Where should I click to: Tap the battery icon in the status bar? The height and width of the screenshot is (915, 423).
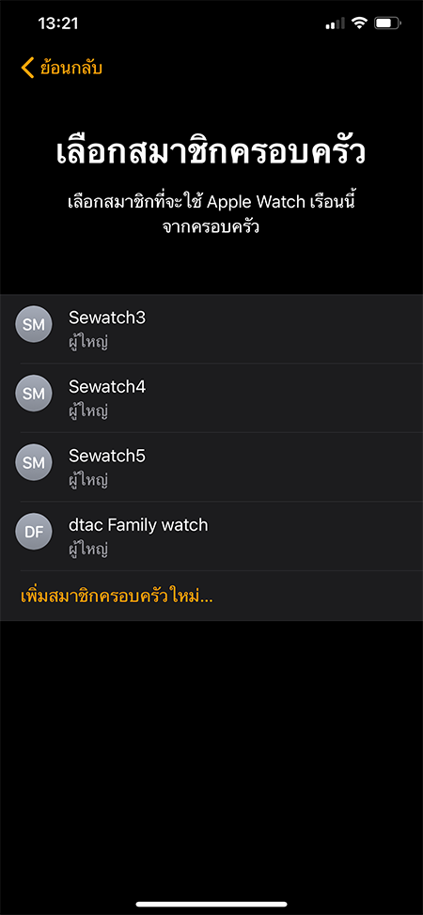click(388, 23)
